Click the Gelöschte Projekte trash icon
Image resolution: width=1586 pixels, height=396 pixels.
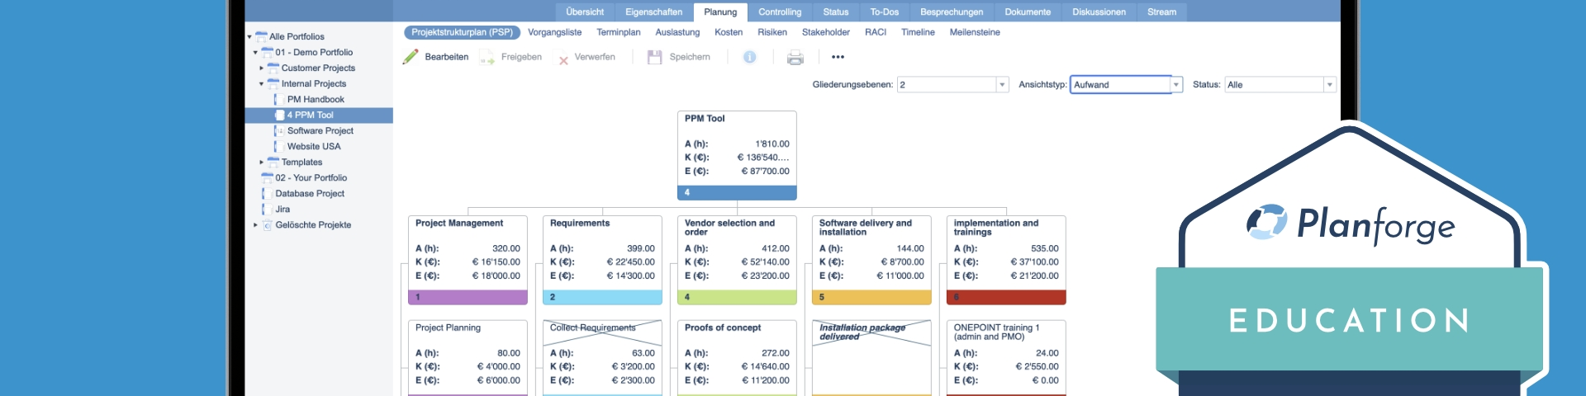267,224
